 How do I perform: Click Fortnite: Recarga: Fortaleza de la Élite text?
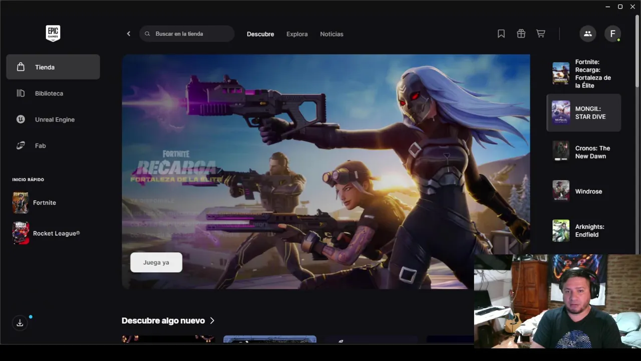[x=593, y=74]
